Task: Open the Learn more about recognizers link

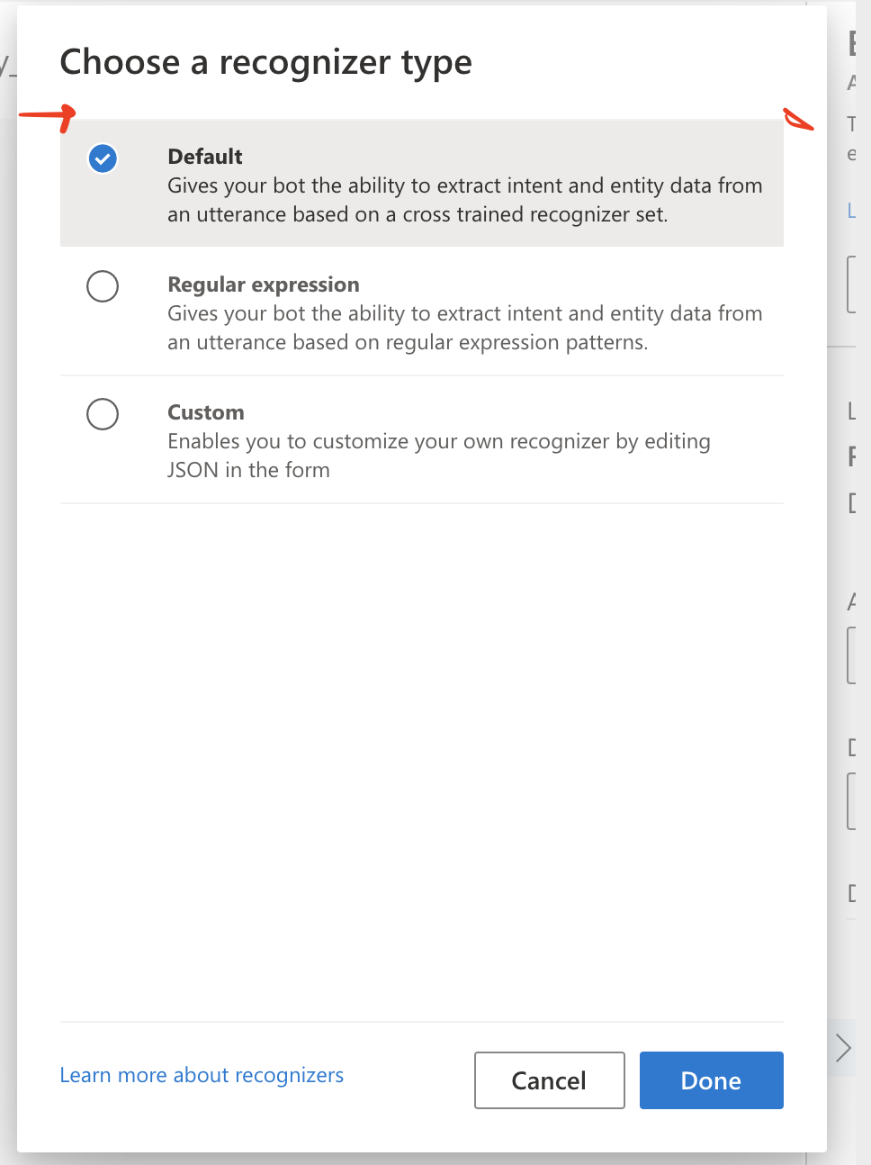Action: click(202, 1074)
